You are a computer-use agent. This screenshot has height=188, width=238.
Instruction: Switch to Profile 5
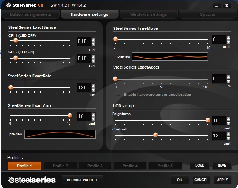pyautogui.click(x=165, y=166)
